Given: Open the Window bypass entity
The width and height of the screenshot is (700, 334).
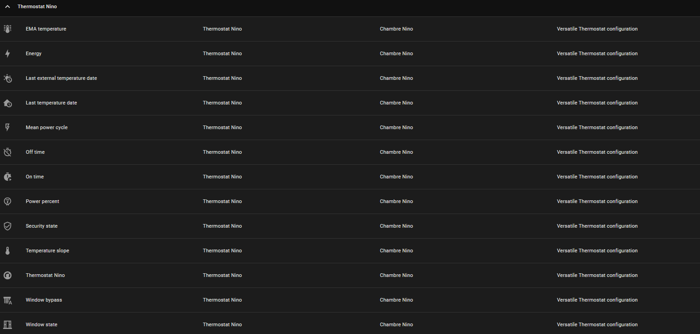Looking at the screenshot, I should (44, 300).
